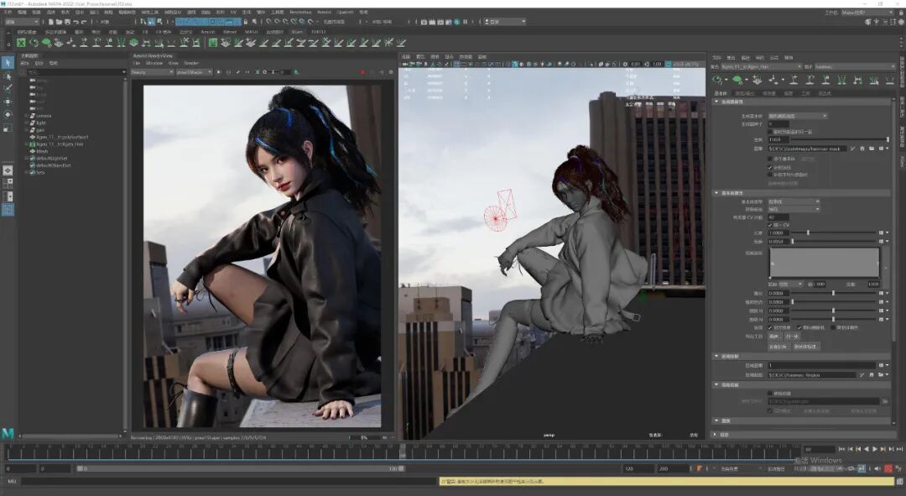Toggle the checkbox below the 40 CV count field
Image resolution: width=906 pixels, height=496 pixels.
(770, 225)
